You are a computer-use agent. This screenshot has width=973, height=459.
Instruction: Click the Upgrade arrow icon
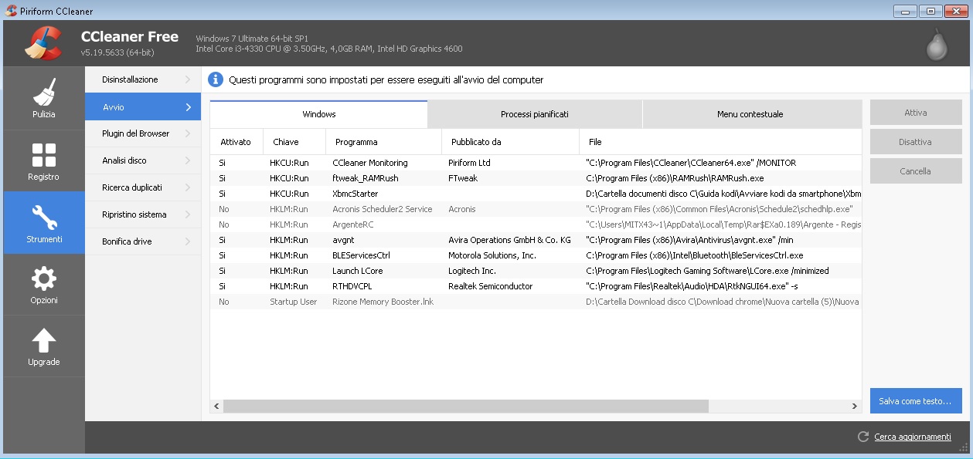point(44,340)
